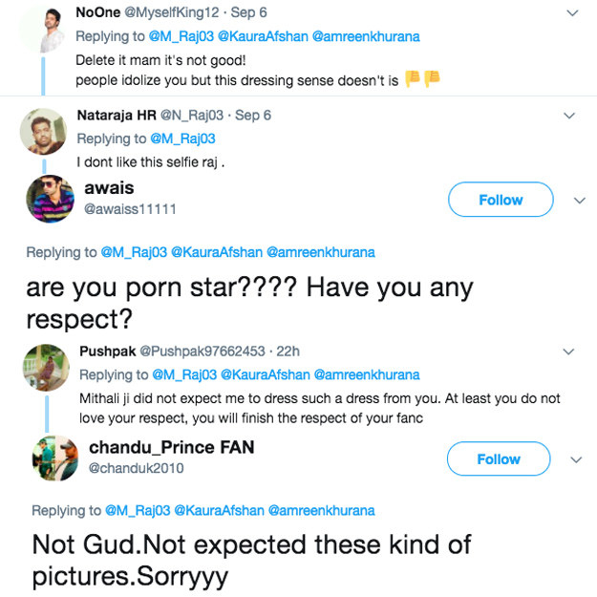Open awais's profile photo
The width and height of the screenshot is (597, 597).
tap(50, 199)
